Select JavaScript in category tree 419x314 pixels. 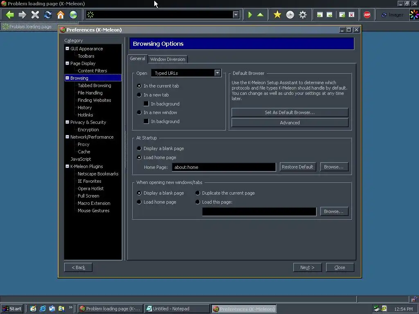tap(81, 159)
